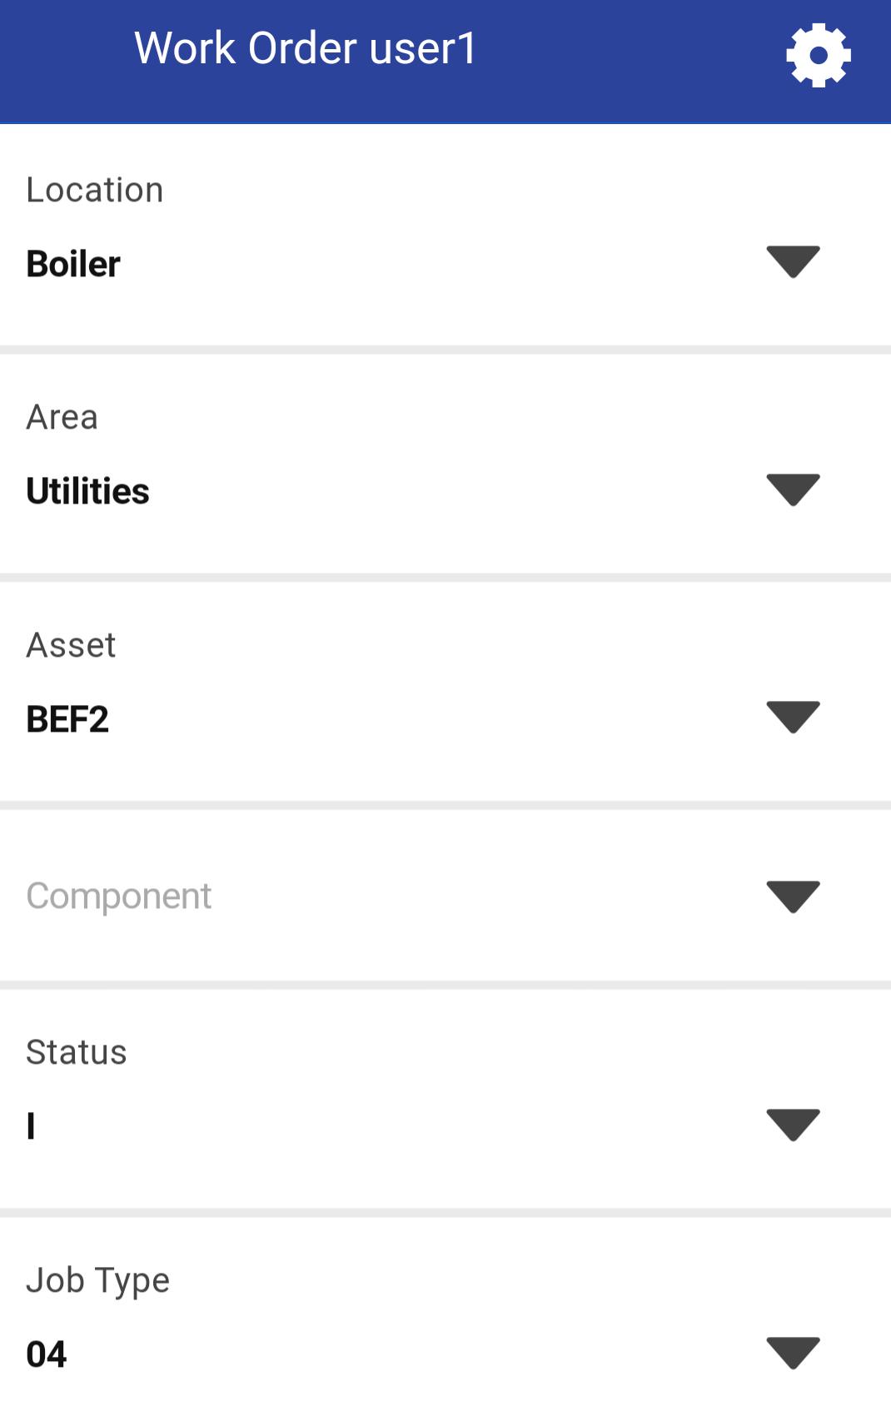Viewport: 891px width, 1426px height.
Task: Click the Work Order user1 title
Action: coord(306,48)
